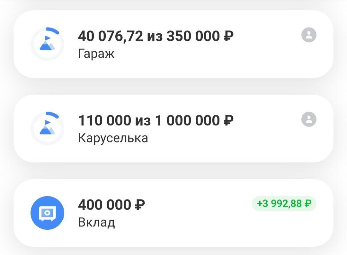Click the mountain progress icon for Гараж goal

pyautogui.click(x=48, y=44)
